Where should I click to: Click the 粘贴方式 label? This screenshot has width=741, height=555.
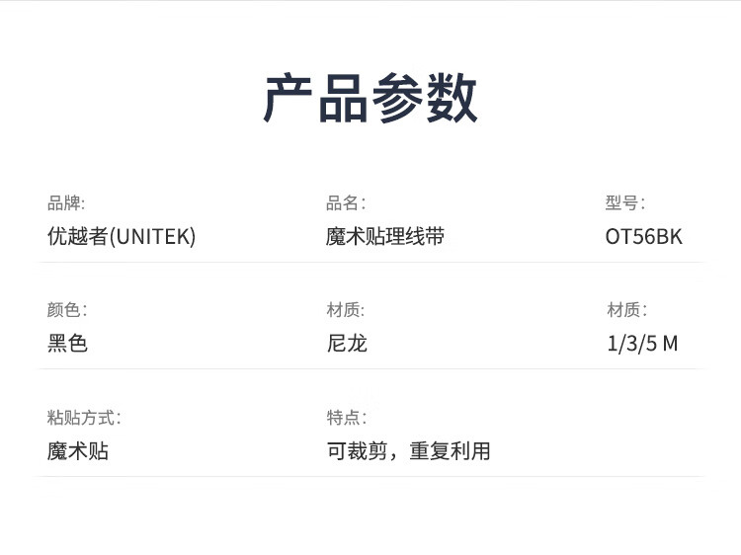click(x=84, y=418)
